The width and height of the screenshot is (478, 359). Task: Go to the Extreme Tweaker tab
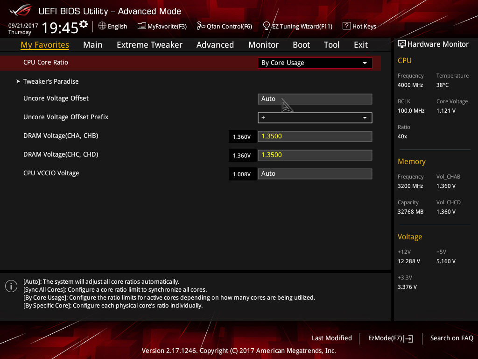click(149, 45)
